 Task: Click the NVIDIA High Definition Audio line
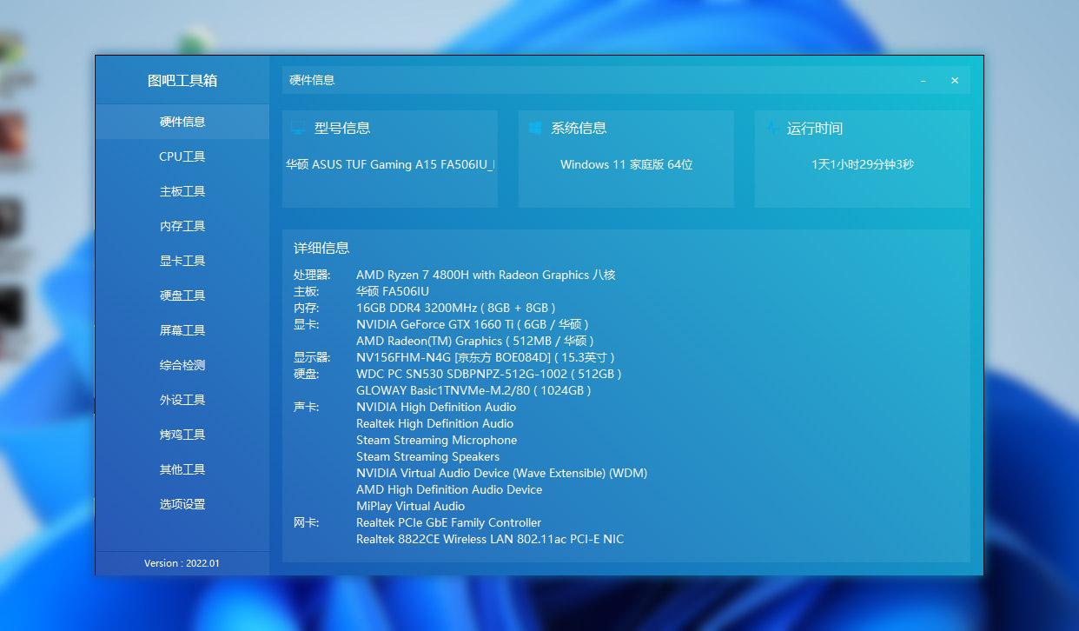click(x=436, y=407)
